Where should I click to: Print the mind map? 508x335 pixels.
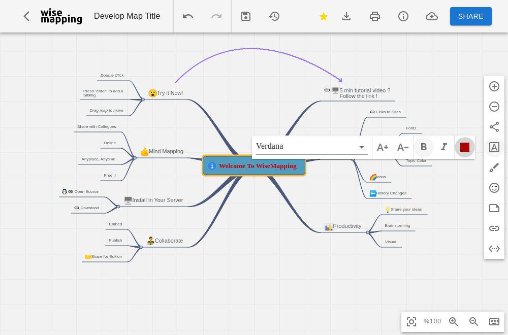coord(375,16)
